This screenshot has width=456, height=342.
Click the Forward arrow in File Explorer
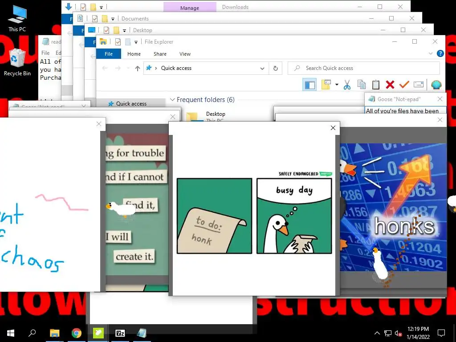[118, 68]
